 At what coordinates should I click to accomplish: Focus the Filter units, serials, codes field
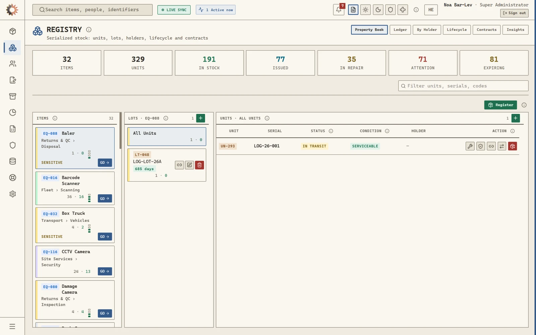[463, 86]
